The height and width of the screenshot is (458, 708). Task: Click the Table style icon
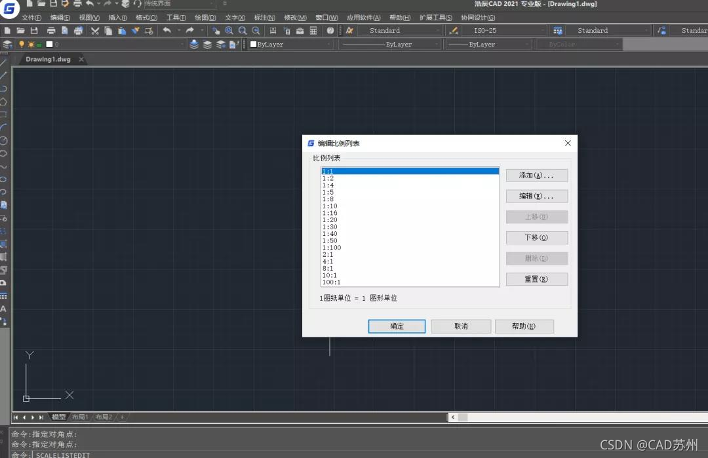558,31
